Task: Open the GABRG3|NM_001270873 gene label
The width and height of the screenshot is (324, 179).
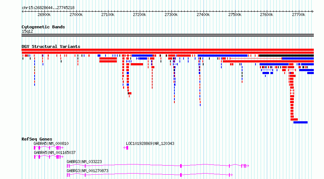Action: coord(87,171)
